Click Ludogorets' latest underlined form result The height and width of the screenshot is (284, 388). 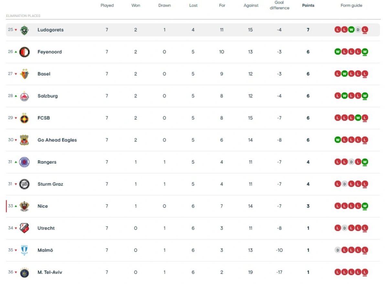(365, 30)
